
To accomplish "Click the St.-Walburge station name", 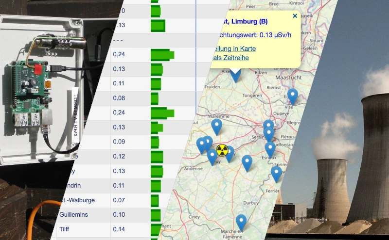I will pyautogui.click(x=78, y=200).
